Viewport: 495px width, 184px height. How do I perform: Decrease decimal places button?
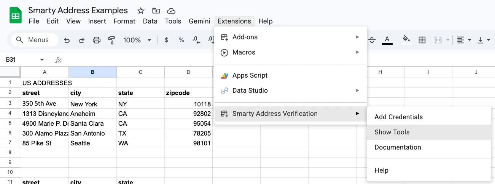click(x=196, y=40)
